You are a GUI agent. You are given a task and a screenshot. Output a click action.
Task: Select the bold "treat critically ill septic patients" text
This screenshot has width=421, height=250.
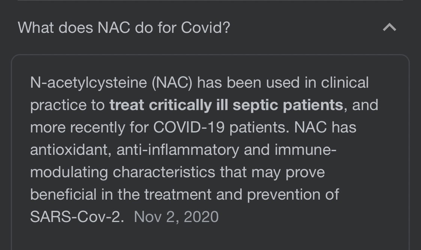(226, 105)
